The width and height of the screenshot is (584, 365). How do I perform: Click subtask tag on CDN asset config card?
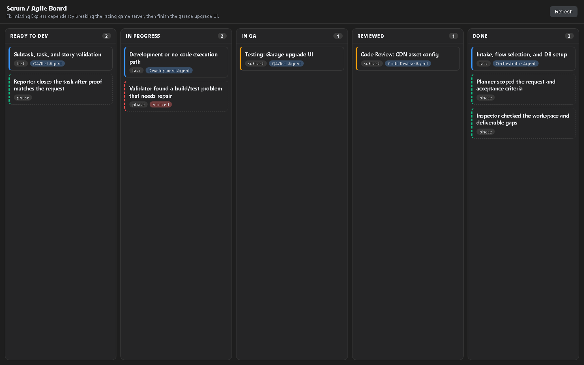pyautogui.click(x=372, y=64)
